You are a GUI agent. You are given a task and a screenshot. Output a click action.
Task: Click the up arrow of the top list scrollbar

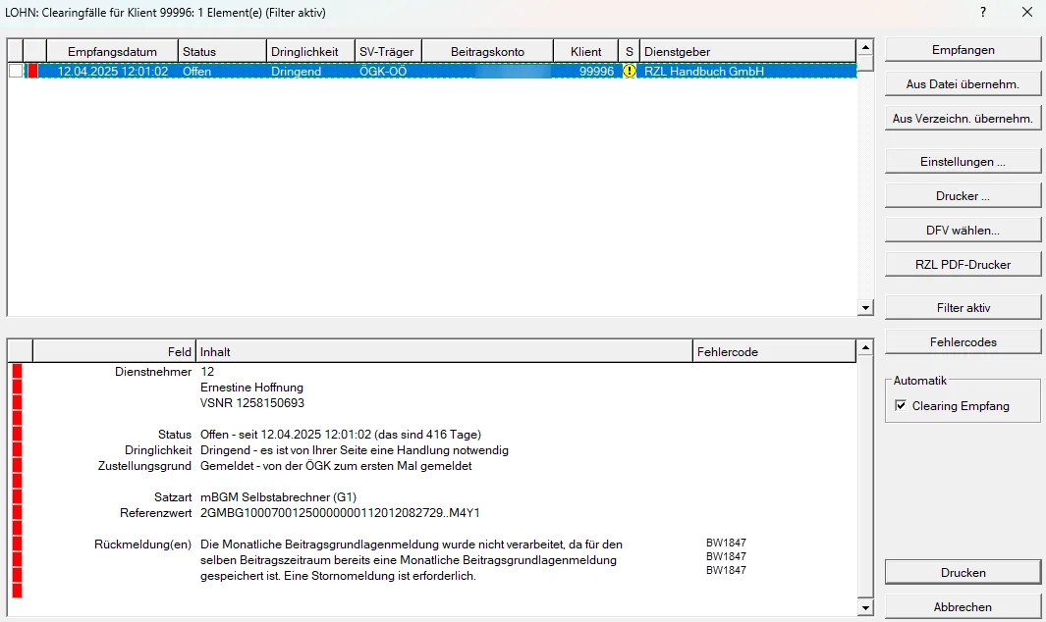[865, 47]
